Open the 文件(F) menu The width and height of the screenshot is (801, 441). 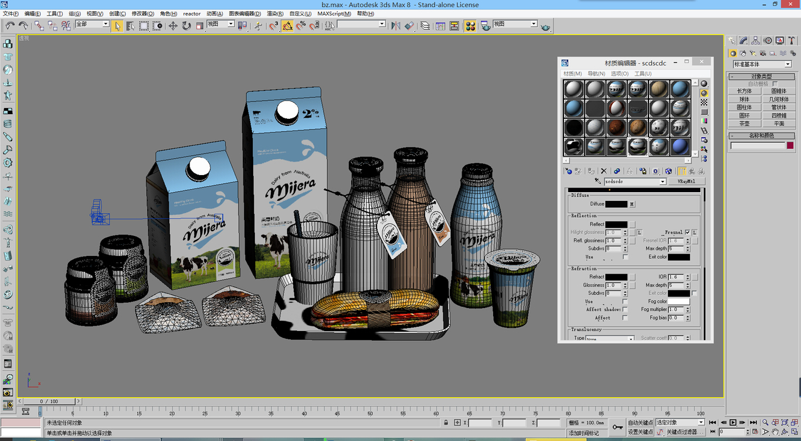[x=11, y=13]
